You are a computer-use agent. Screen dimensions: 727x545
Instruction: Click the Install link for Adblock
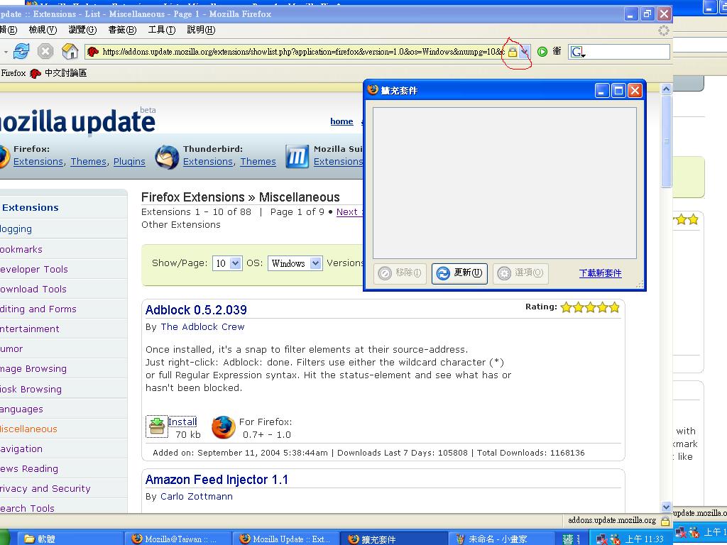[x=182, y=422]
